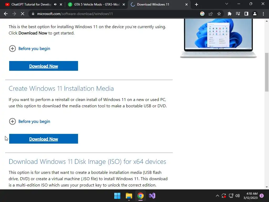Expand the first Before you begin plus icon
The height and width of the screenshot is (202, 269).
[12, 49]
